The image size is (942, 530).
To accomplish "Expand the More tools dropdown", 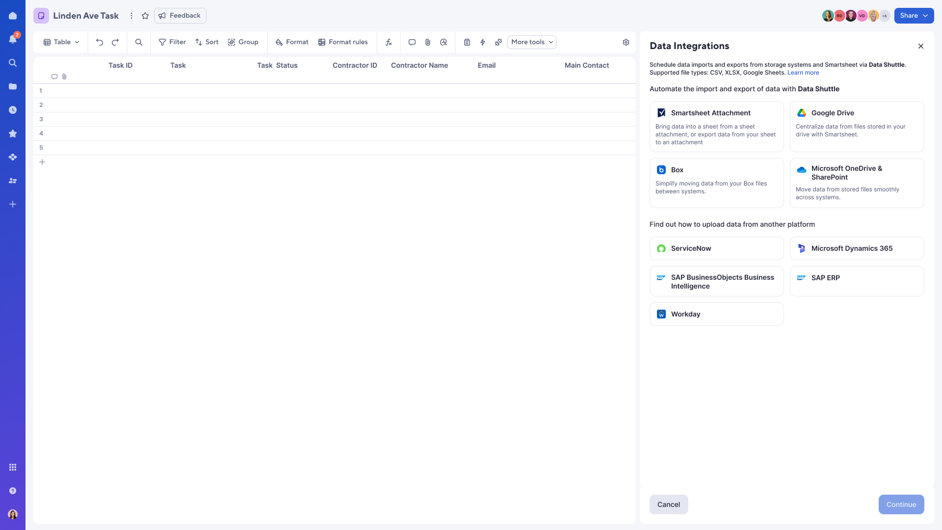I will (532, 42).
